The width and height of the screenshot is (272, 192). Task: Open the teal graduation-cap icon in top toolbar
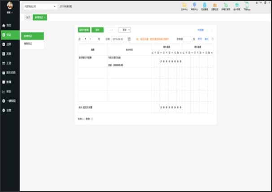237,7
